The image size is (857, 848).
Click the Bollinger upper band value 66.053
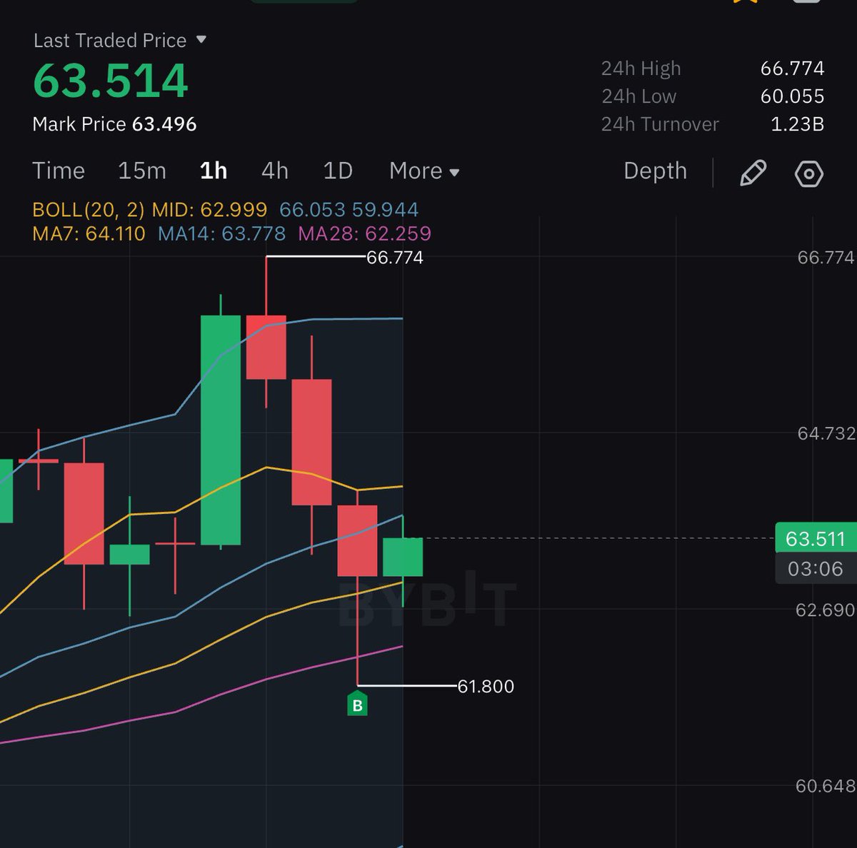[312, 210]
